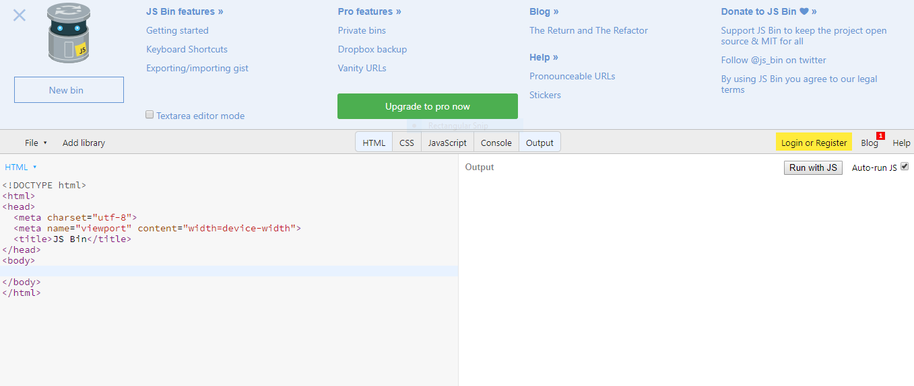Image resolution: width=914 pixels, height=386 pixels.
Task: Click the red blog notification badge
Action: (x=880, y=136)
